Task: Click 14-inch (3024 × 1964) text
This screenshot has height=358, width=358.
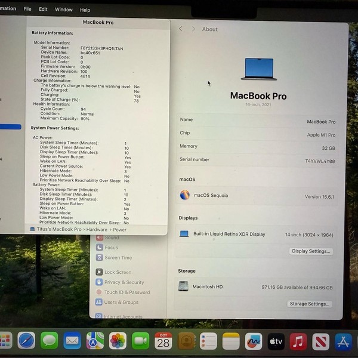Action: coord(309,234)
